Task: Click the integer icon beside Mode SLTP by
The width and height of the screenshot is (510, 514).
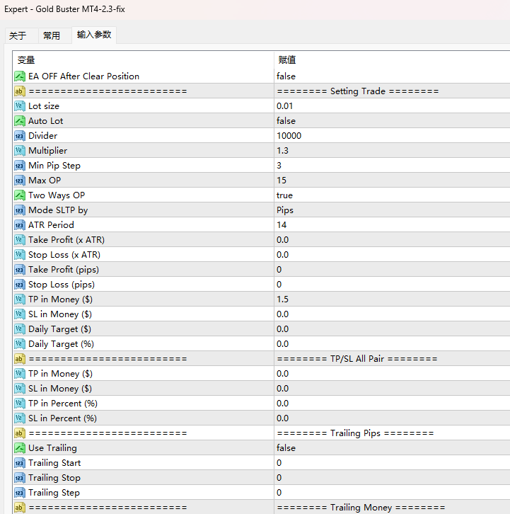Action: 20,210
